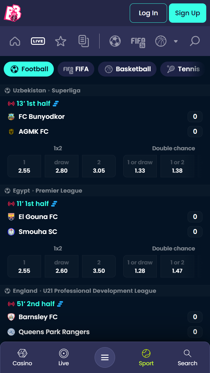The image size is (210, 373).
Task: Open favorites star icon
Action: [x=61, y=41]
